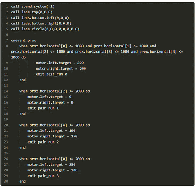195x187 pixels.
Task: Click 'when prox.horizontal[2] >= 2000 do'
Action: [54, 91]
